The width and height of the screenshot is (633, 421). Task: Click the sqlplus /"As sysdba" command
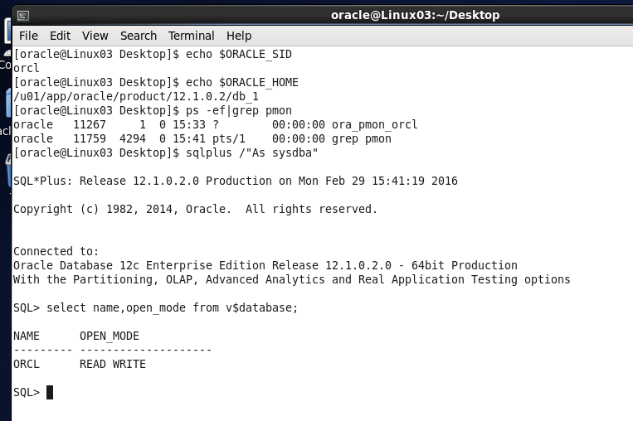click(x=252, y=152)
